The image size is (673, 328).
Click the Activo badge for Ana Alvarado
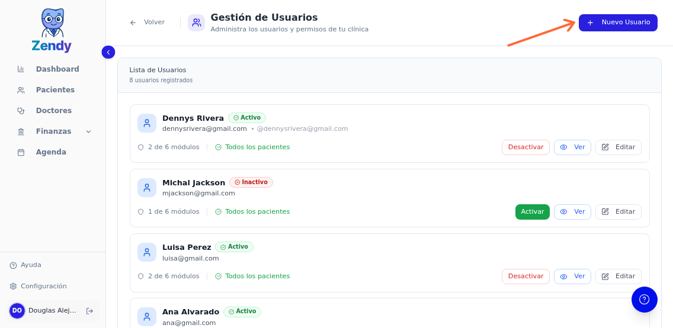point(242,311)
